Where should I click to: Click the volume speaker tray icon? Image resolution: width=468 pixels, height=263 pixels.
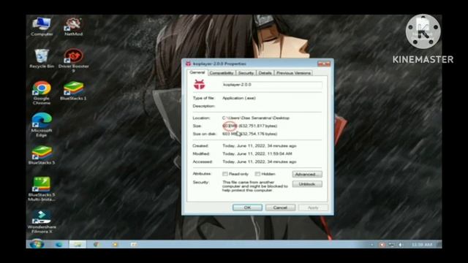pos(401,245)
